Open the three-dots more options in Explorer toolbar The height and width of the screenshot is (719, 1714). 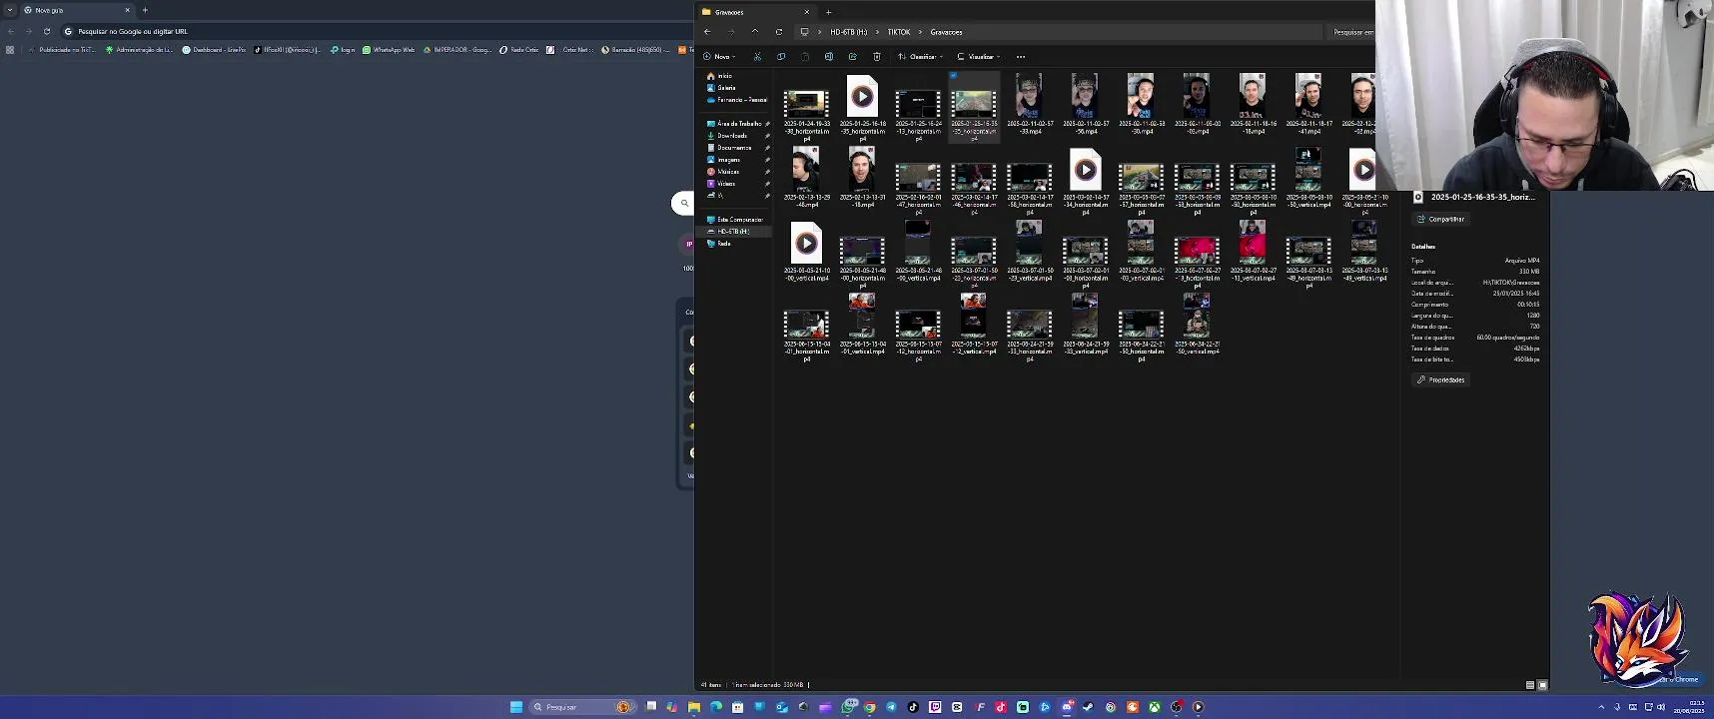(x=1021, y=57)
